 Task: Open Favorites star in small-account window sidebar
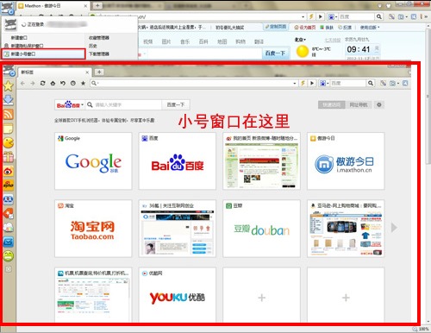pos(9,86)
